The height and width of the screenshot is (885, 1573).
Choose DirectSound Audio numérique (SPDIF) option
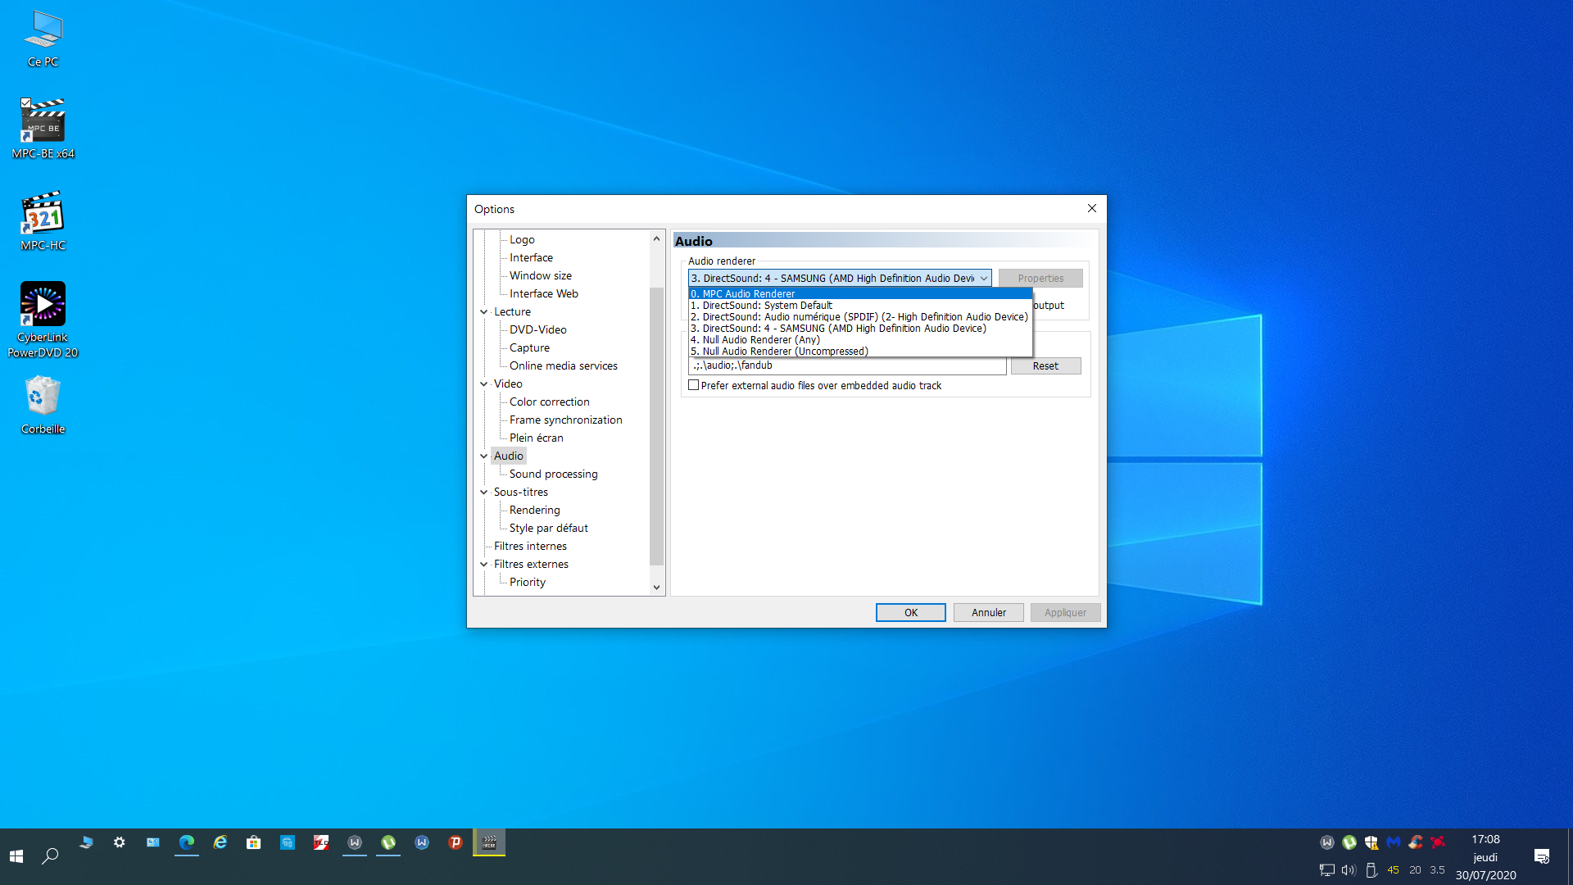[860, 316]
